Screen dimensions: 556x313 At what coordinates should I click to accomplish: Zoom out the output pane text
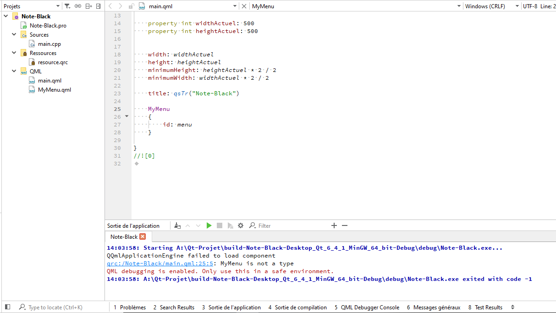pyautogui.click(x=345, y=225)
